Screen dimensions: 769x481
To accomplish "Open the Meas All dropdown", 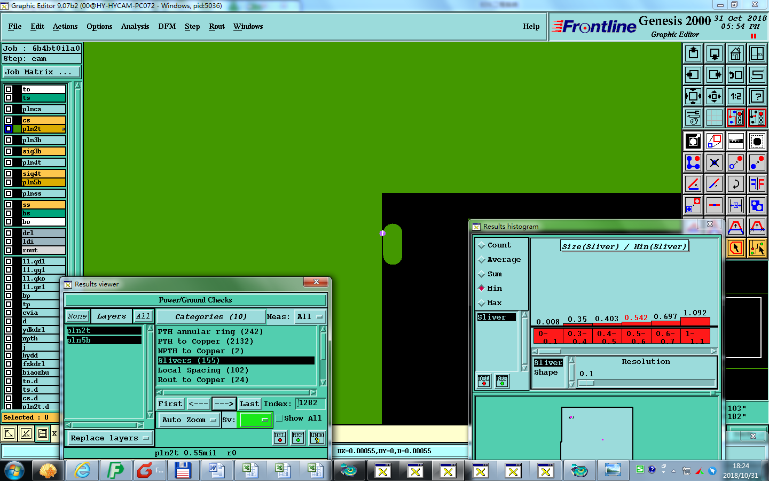I will (x=310, y=317).
